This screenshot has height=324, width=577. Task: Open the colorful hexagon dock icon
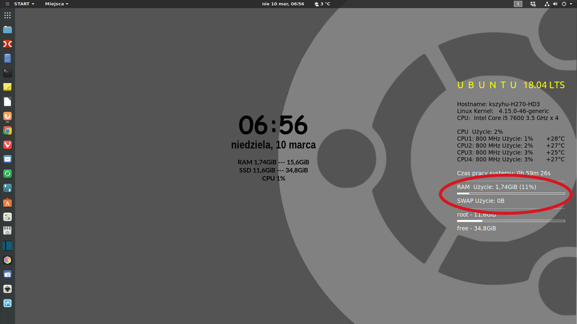pyautogui.click(x=7, y=260)
